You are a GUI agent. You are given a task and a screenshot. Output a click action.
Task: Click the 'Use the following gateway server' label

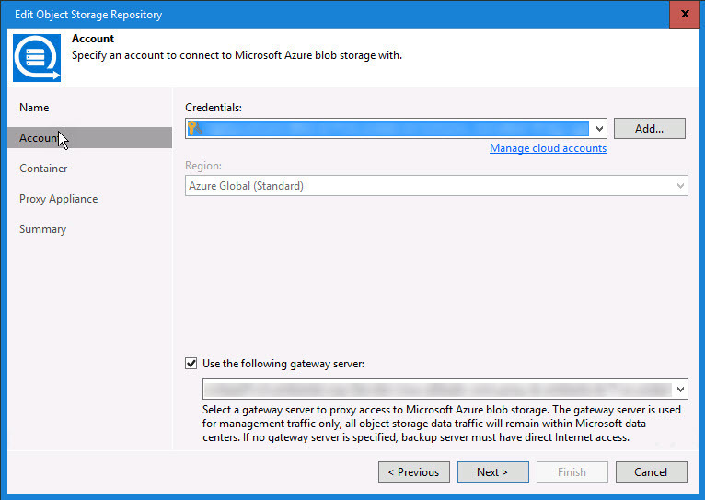[x=283, y=364]
